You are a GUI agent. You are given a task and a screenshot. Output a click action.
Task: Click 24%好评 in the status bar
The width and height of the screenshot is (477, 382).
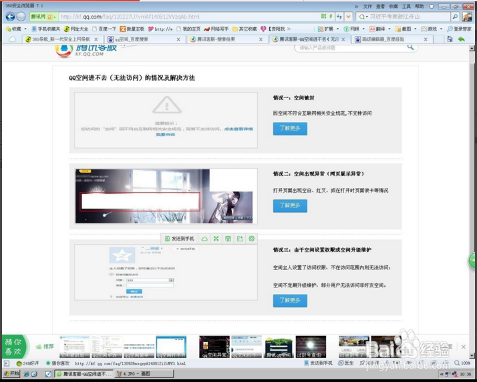point(28,363)
